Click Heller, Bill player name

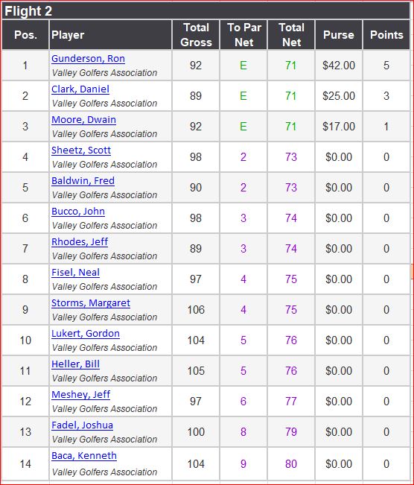(75, 364)
